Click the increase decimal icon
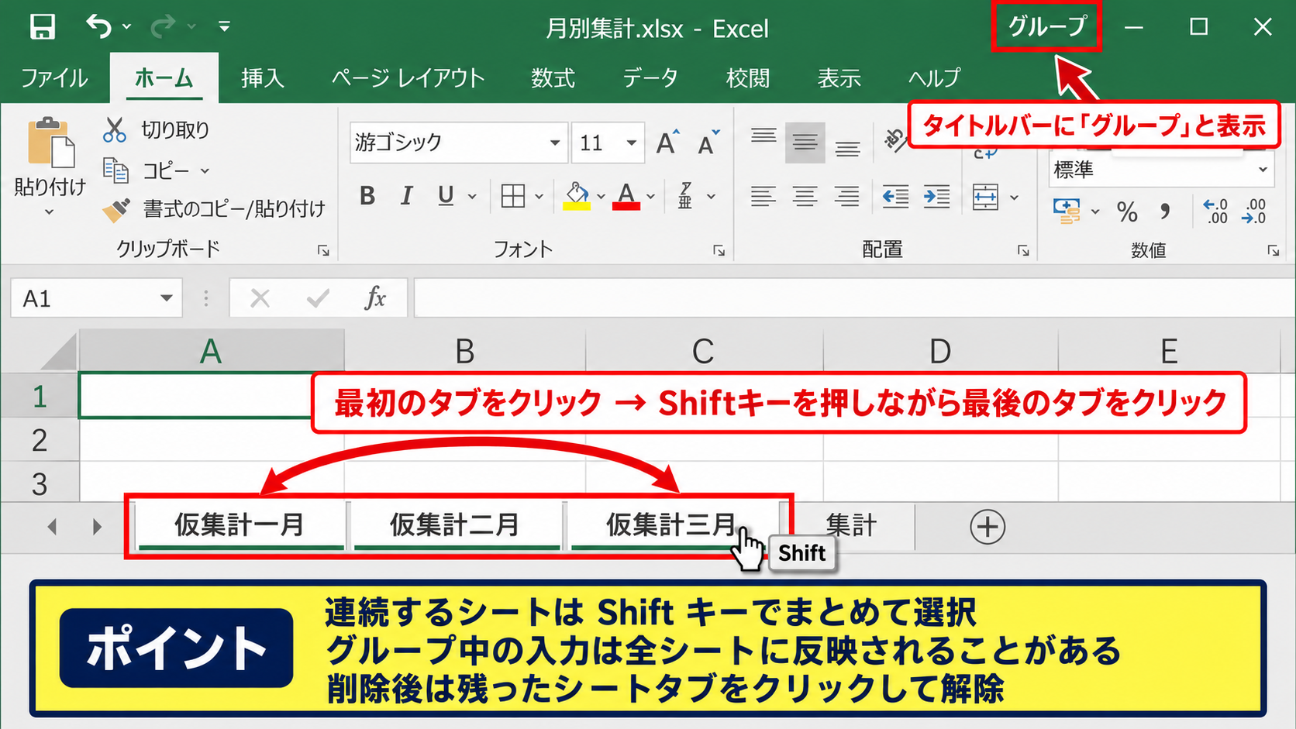 pyautogui.click(x=1215, y=211)
